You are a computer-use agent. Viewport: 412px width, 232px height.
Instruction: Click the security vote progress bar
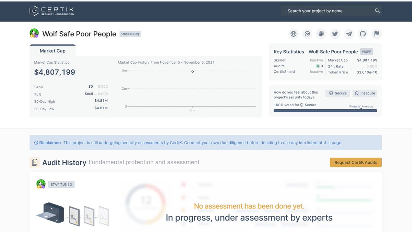(x=325, y=111)
